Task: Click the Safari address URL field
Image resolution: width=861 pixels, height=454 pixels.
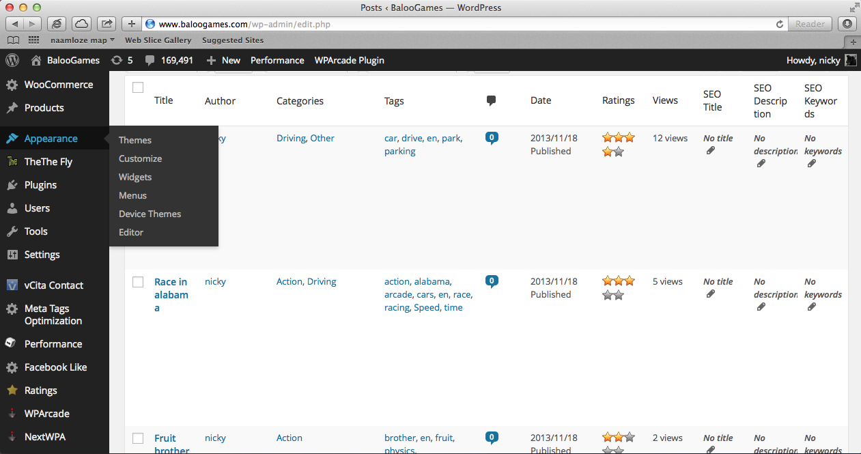Action: (464, 24)
